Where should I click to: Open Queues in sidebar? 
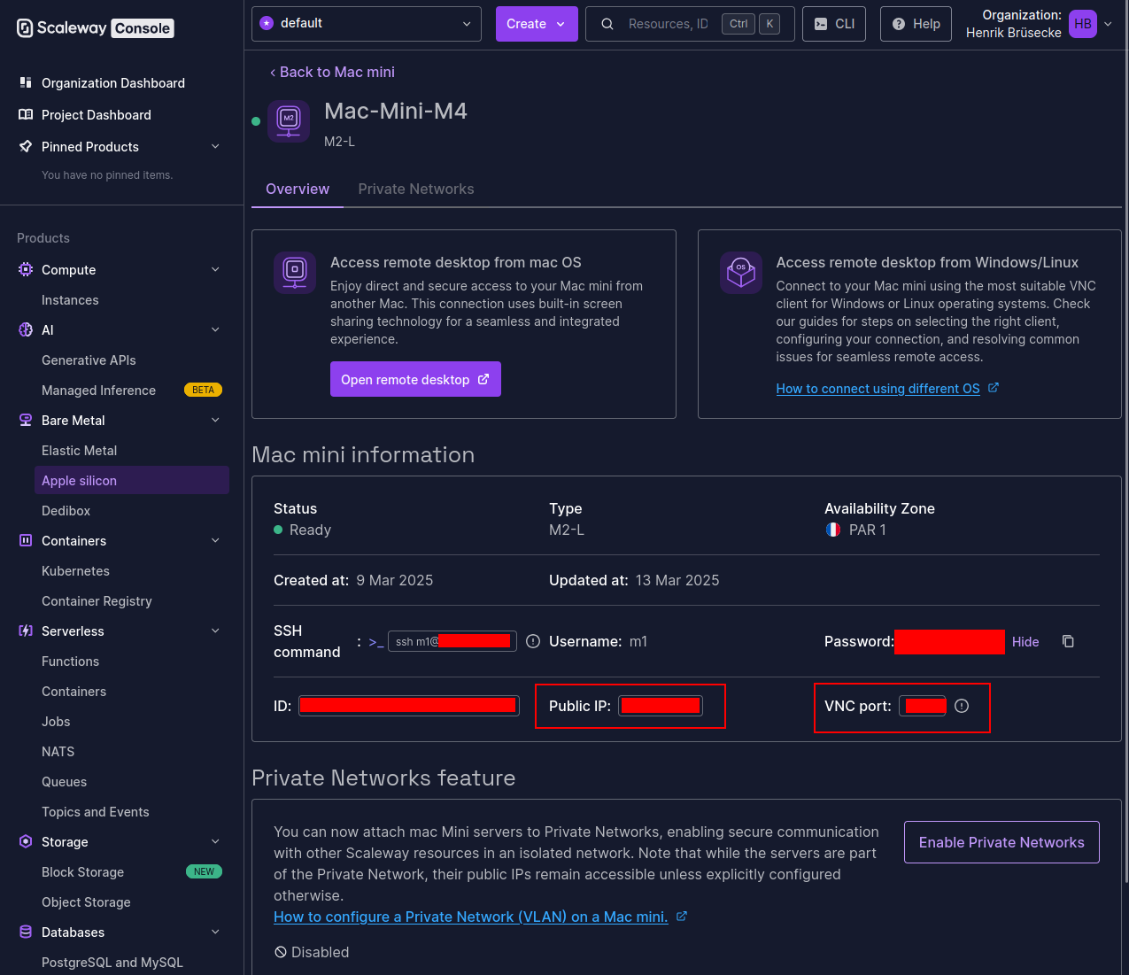64,782
